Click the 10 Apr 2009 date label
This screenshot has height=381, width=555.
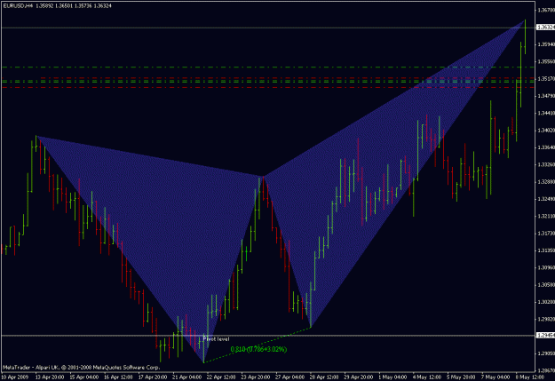15,377
